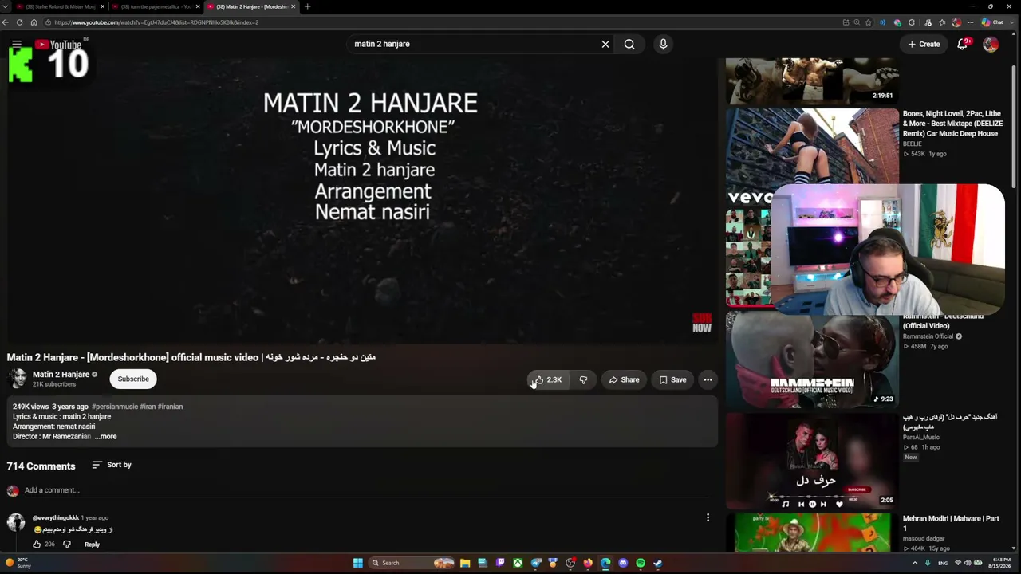Open the taskbar clock and calendar
This screenshot has height=574, width=1021.
1001,563
